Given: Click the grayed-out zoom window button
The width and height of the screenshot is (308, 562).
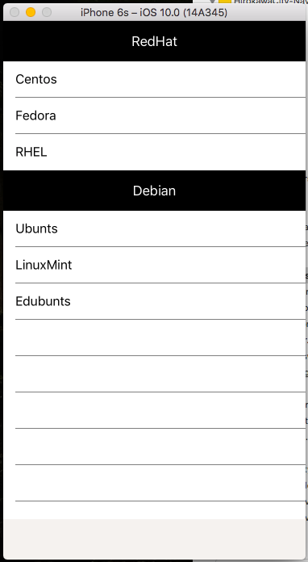Looking at the screenshot, I should coord(47,12).
